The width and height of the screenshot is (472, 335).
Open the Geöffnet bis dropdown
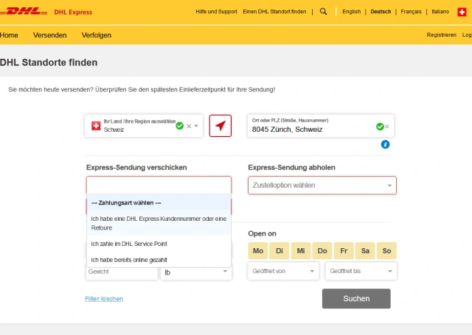[x=362, y=271]
